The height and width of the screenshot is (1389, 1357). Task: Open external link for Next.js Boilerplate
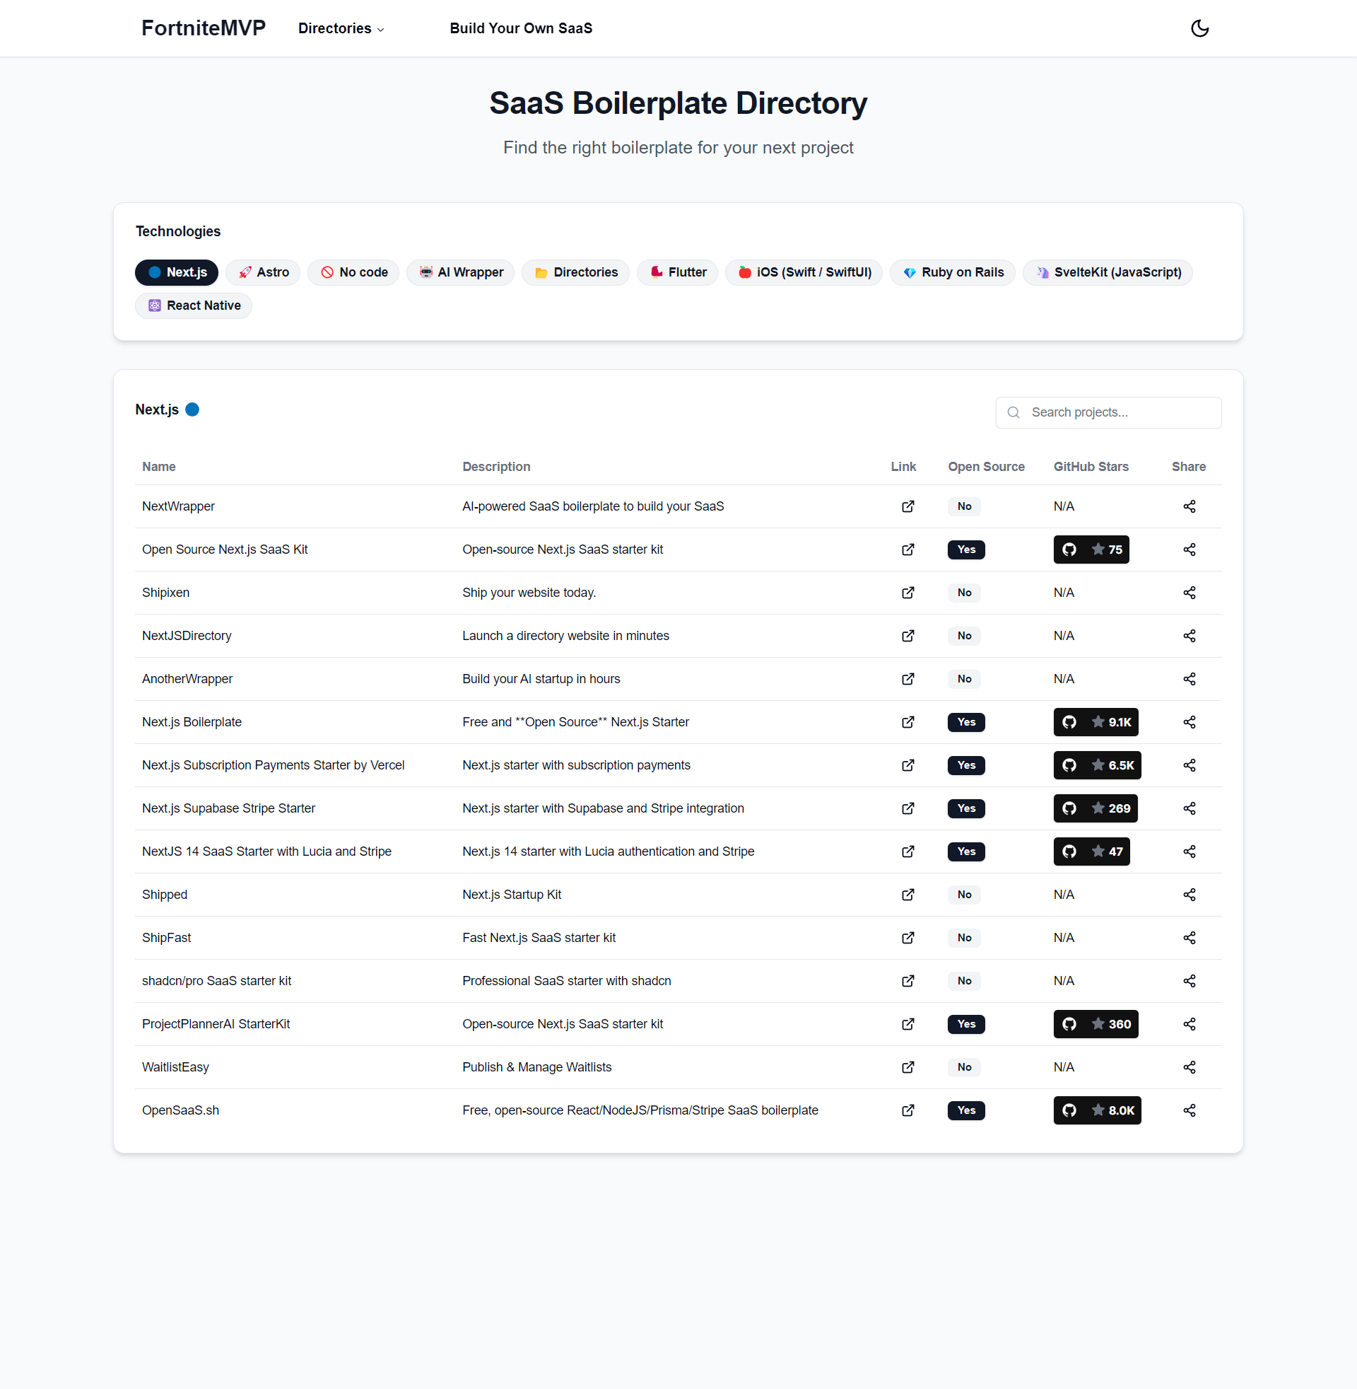(x=908, y=722)
